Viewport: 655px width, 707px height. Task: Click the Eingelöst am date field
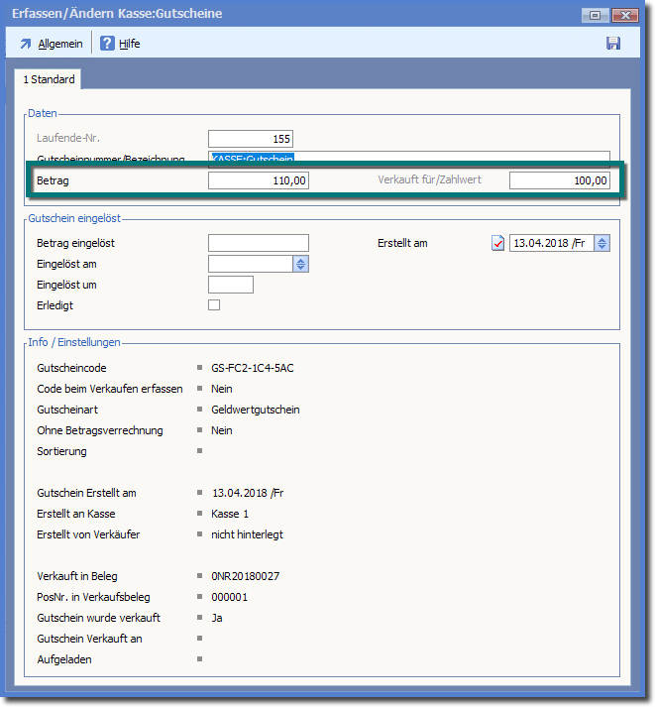[x=251, y=264]
